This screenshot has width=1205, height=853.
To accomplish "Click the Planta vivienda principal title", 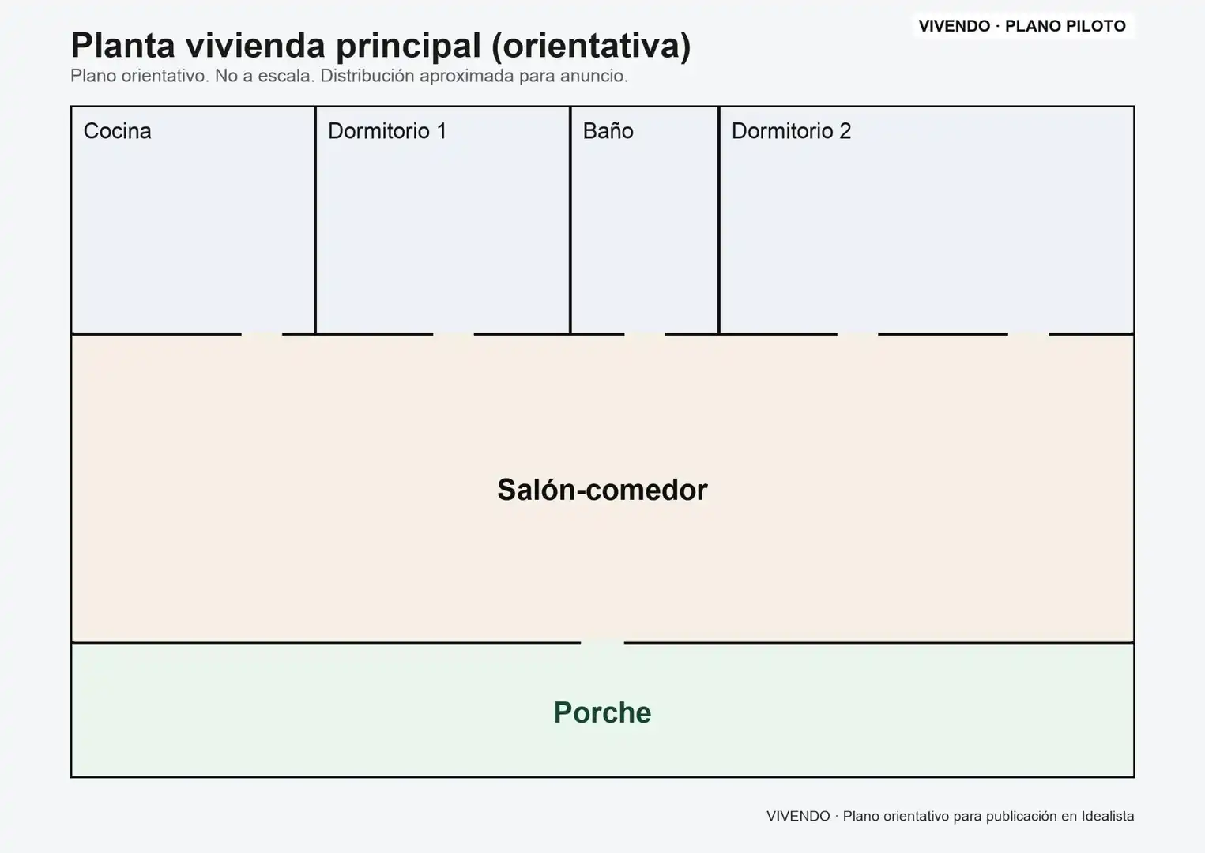I will click(x=381, y=46).
